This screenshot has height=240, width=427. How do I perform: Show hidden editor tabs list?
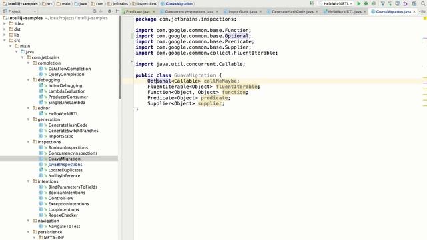click(x=423, y=11)
